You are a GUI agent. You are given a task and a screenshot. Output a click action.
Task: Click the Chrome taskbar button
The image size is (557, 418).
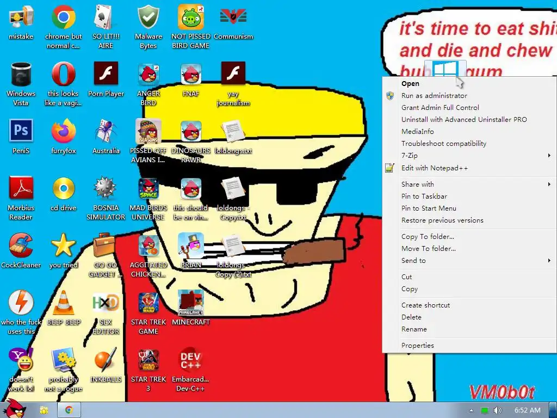(x=69, y=410)
